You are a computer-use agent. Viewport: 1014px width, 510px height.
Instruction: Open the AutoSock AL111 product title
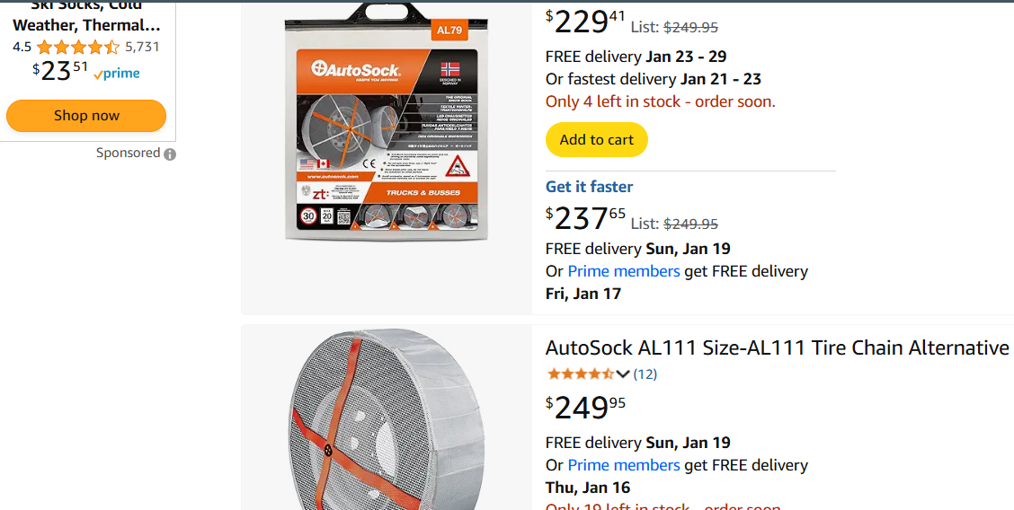777,347
